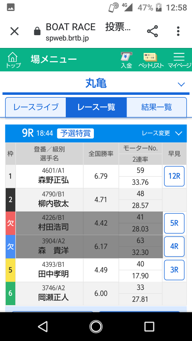Tap the padlock site security icon
Image resolution: width=192 pixels, height=341 pixels.
(37, 32)
